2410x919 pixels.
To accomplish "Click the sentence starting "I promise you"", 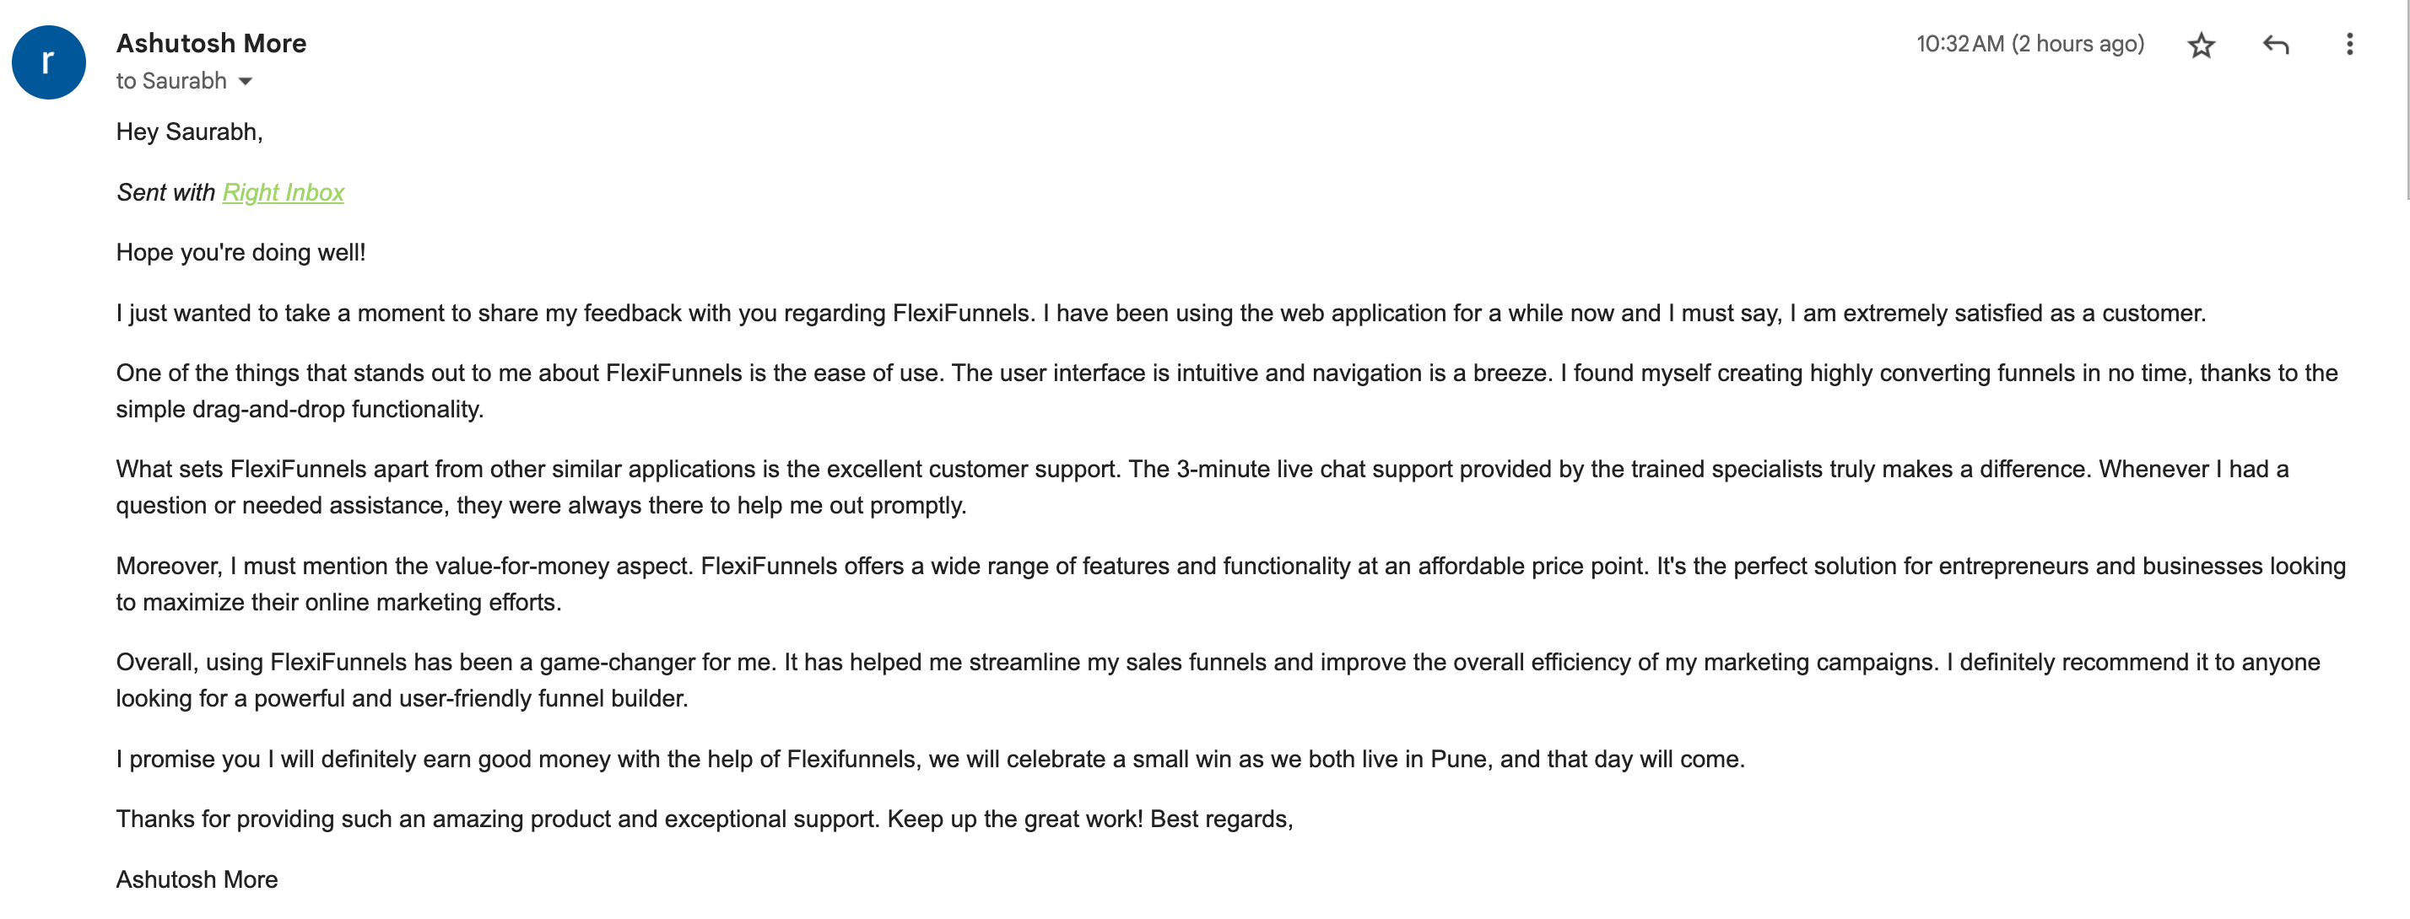I will (x=930, y=759).
